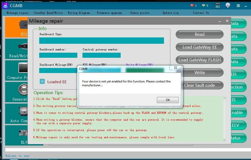Image resolution: width=251 pixels, height=160 pixels.
Task: Click the 'Info' group label
Action: click(x=43, y=28)
